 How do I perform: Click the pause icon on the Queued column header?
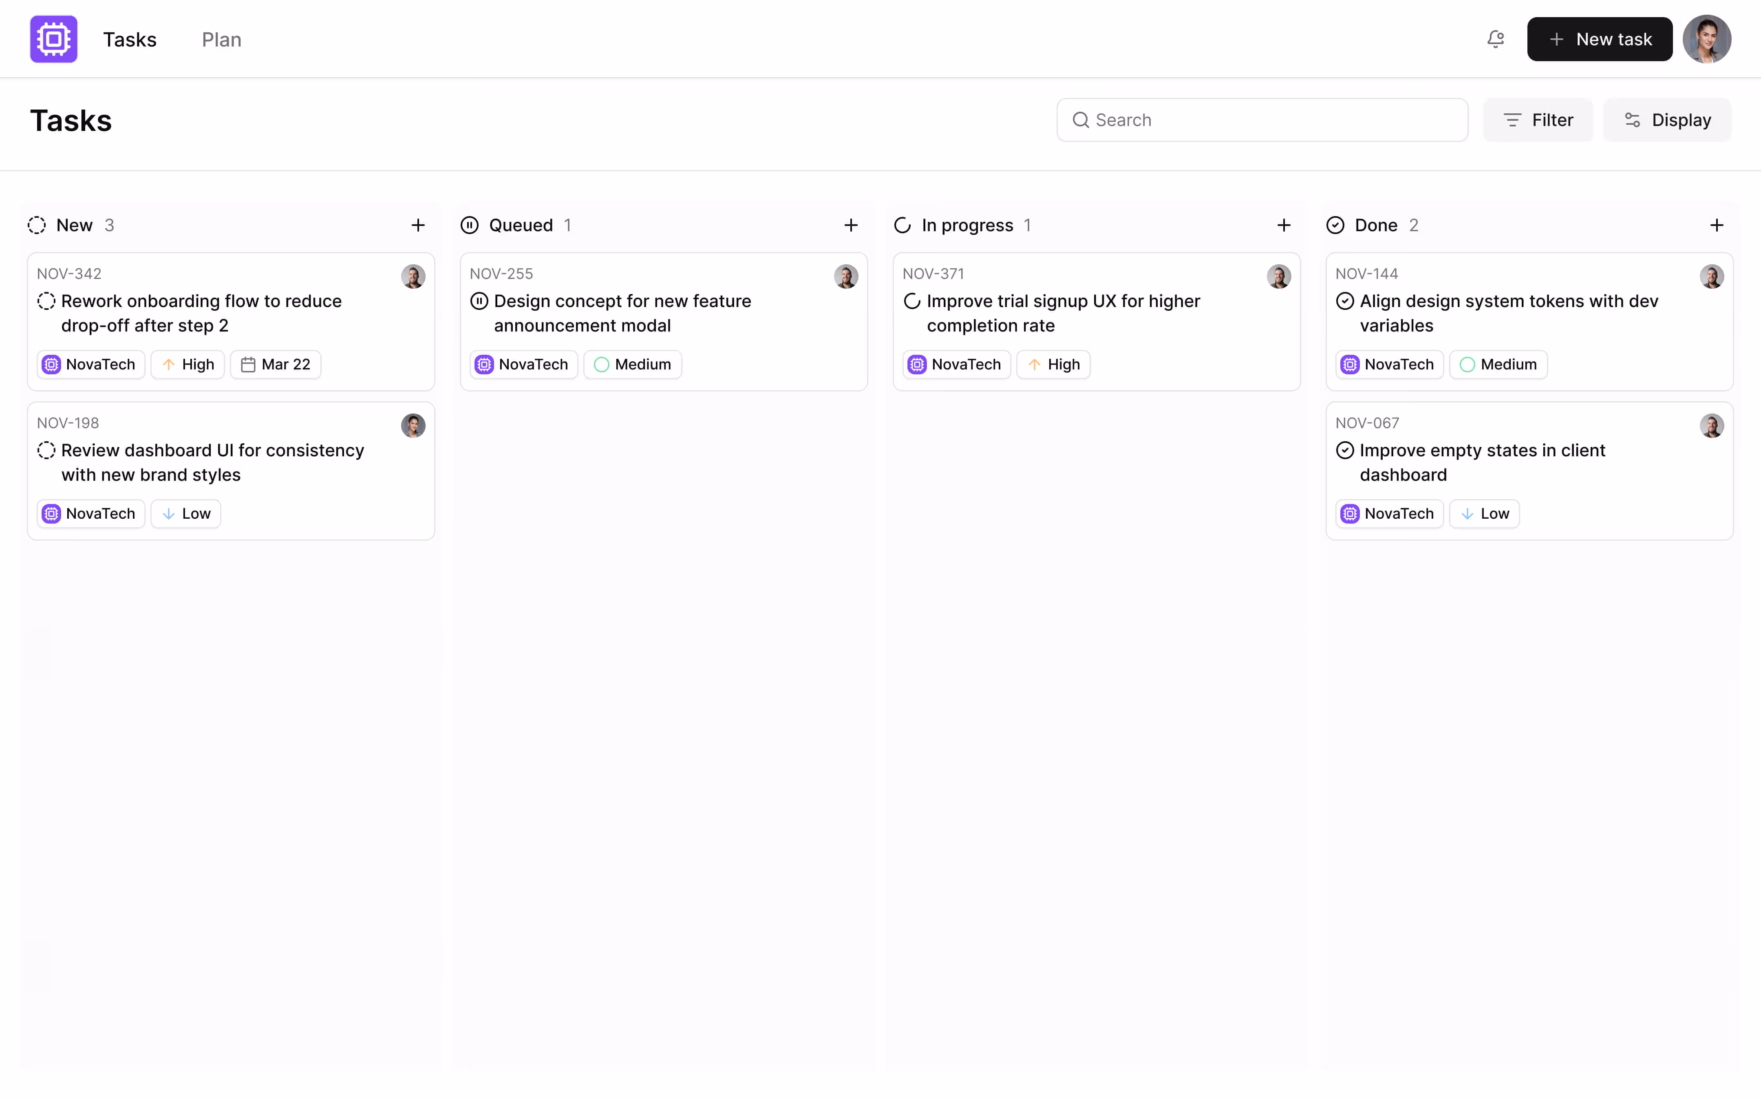tap(469, 225)
